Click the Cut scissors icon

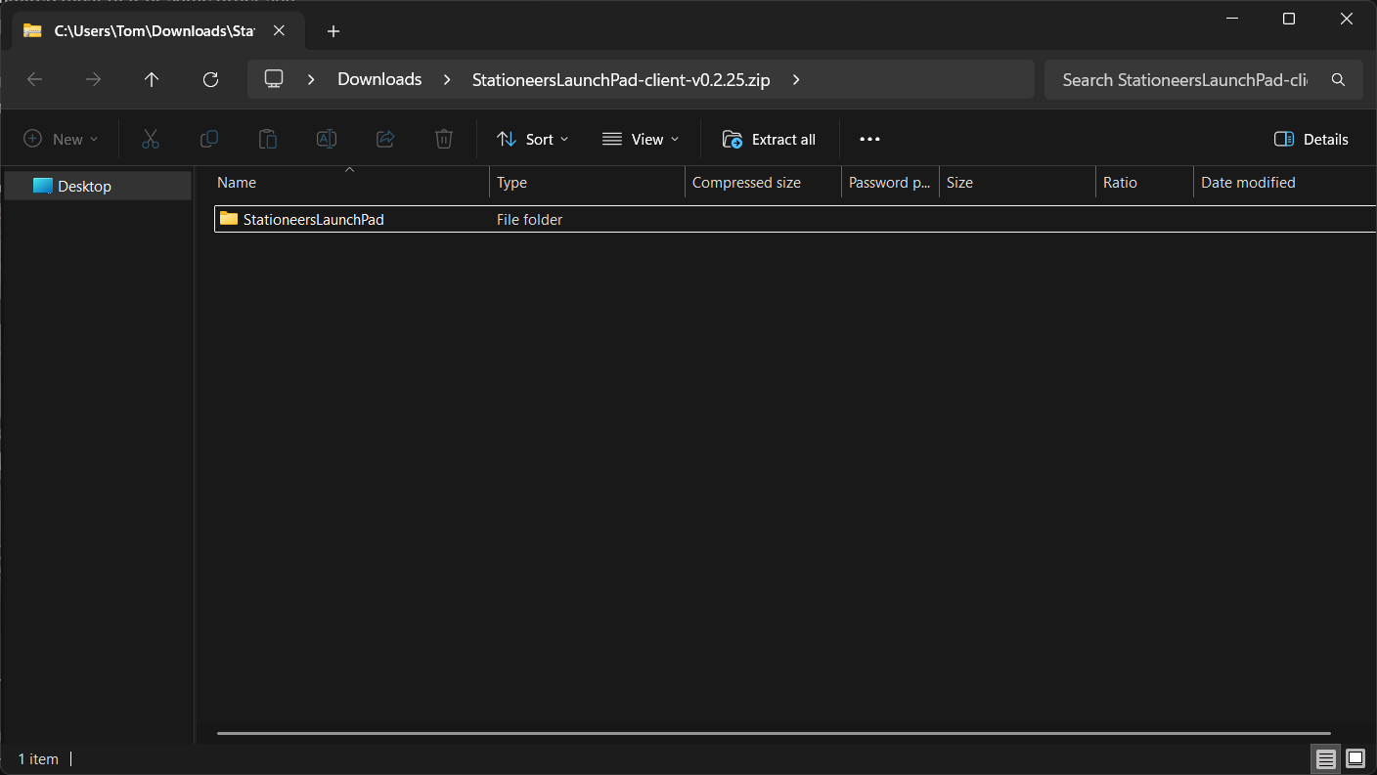(150, 140)
